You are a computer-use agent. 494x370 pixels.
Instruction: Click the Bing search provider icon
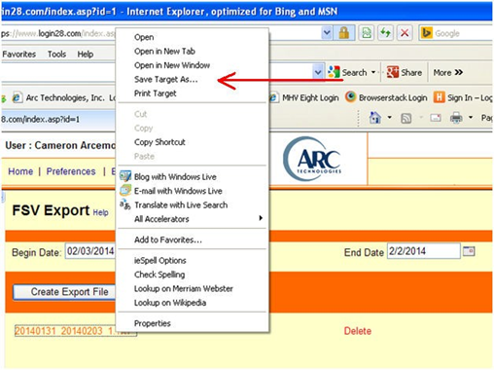click(426, 33)
